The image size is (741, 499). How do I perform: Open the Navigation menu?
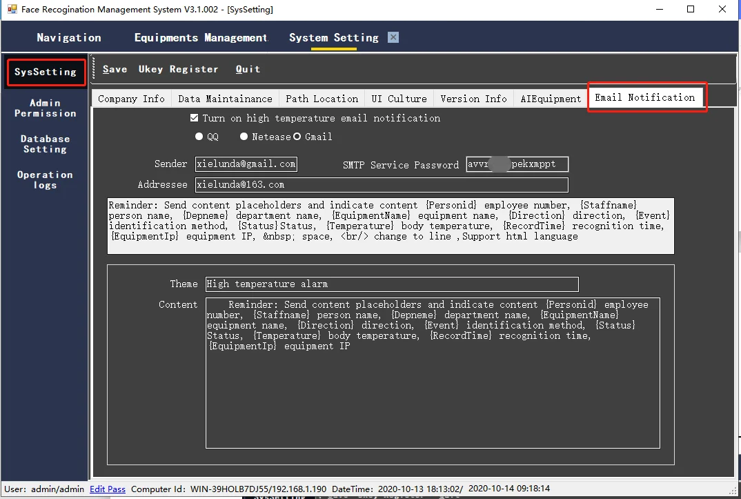pos(69,38)
